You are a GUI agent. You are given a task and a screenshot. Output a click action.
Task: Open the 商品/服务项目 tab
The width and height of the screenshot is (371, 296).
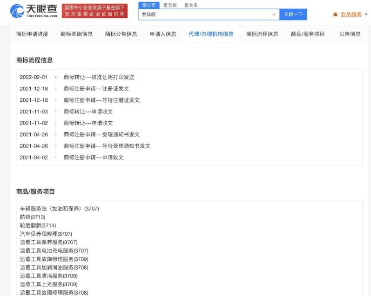point(308,34)
